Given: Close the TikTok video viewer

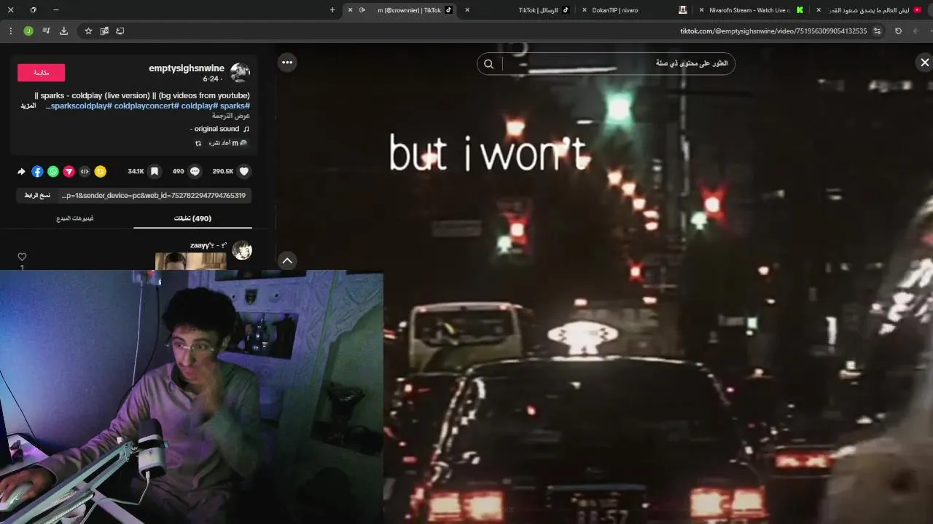Looking at the screenshot, I should click(924, 63).
